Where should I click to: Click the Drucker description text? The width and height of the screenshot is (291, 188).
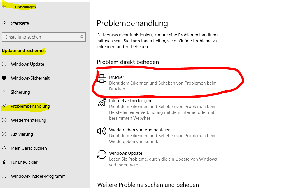click(163, 86)
